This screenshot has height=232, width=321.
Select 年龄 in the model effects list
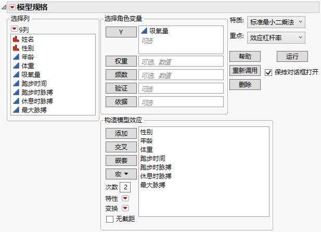(146, 140)
